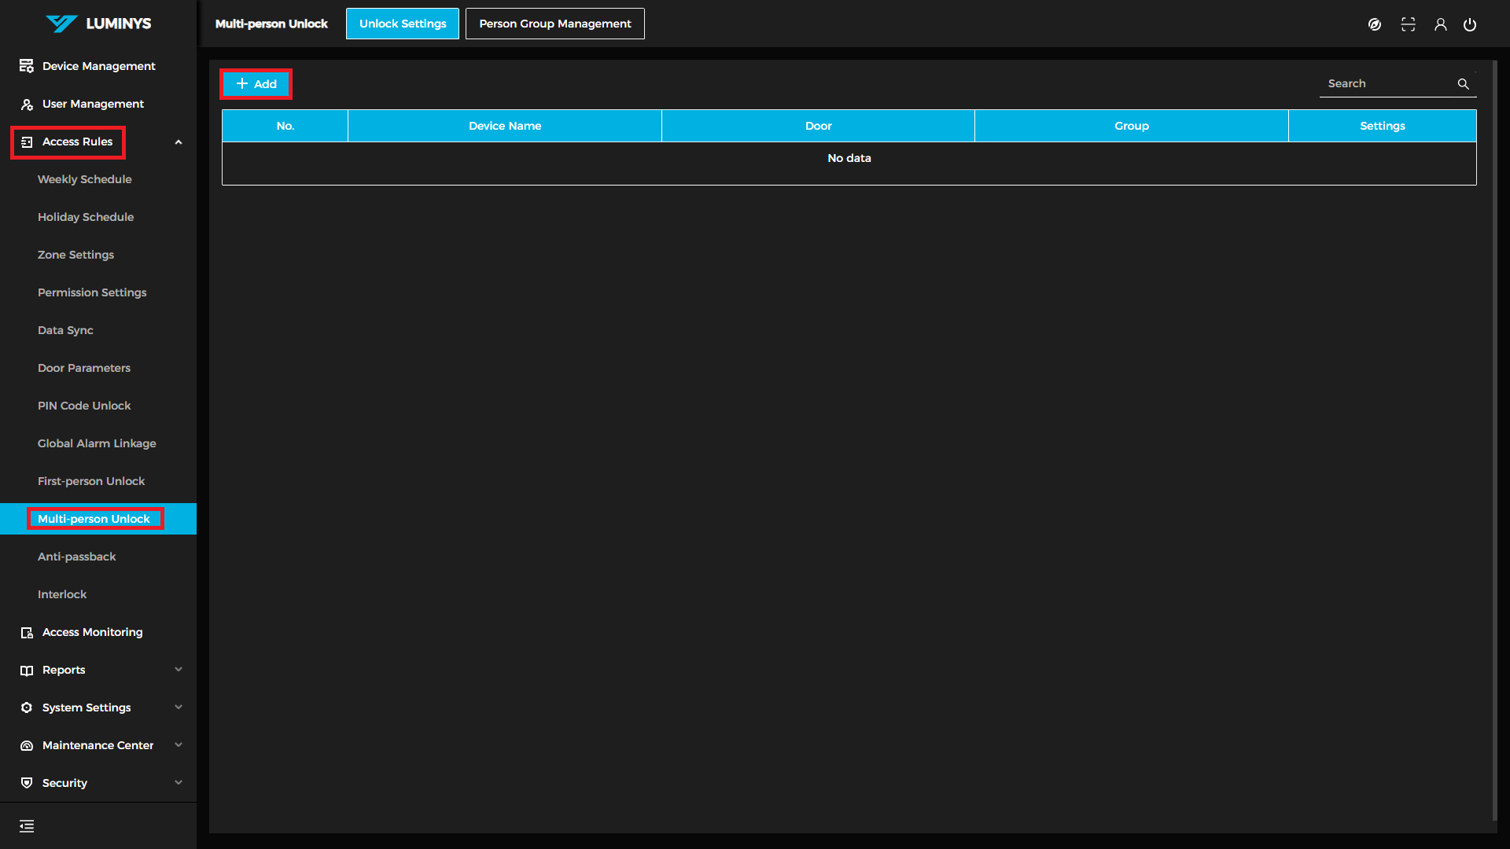Expand the Reports section chevron
This screenshot has width=1510, height=849.
click(x=179, y=670)
